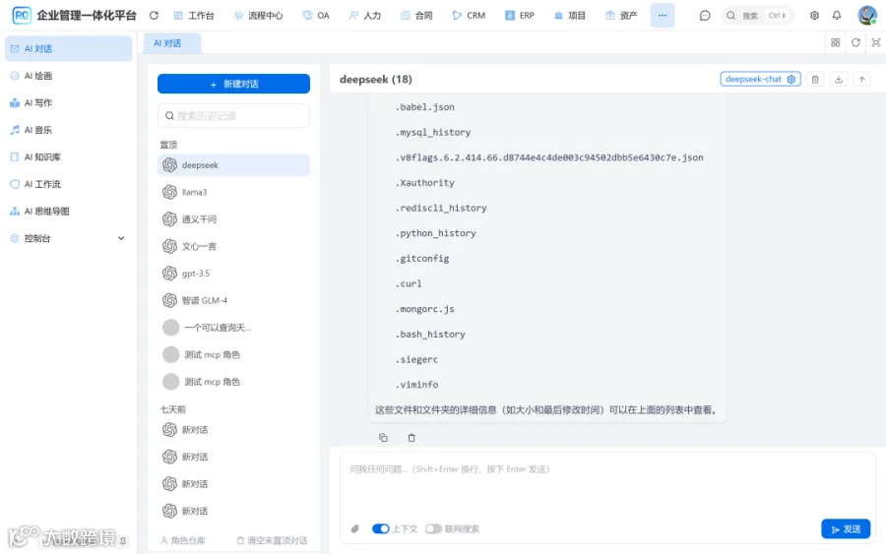Select AI 对话 in the sidebar

coord(68,48)
